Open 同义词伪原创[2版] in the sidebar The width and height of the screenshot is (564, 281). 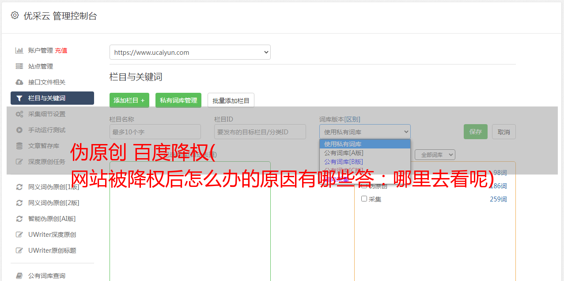[54, 203]
